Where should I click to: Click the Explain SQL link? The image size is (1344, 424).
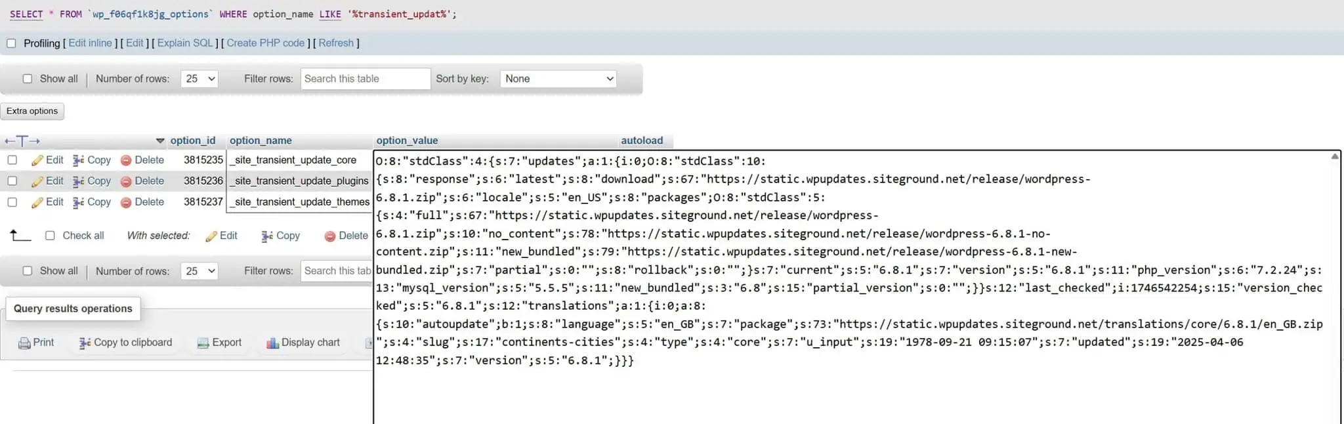coord(185,43)
